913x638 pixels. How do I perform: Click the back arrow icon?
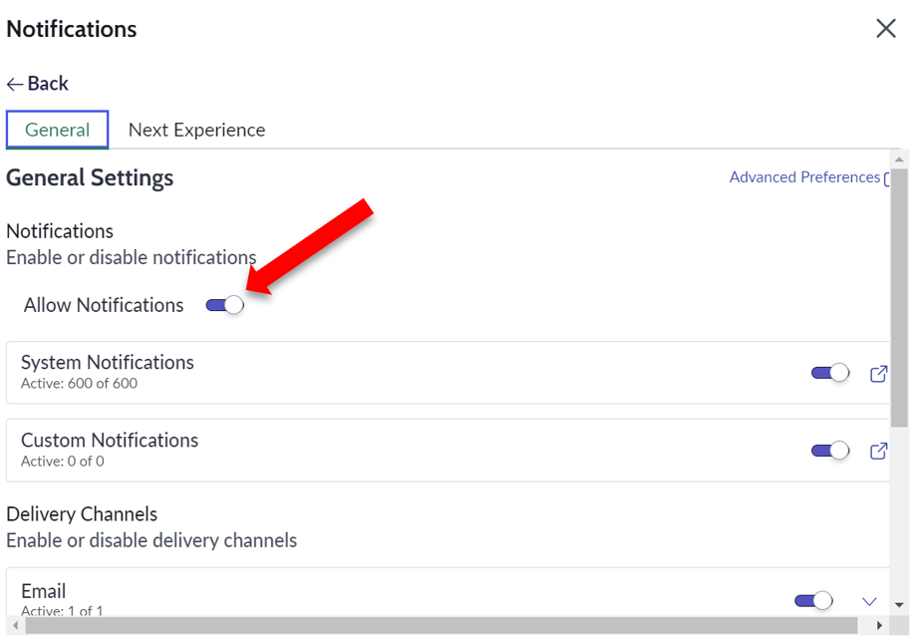click(x=13, y=84)
